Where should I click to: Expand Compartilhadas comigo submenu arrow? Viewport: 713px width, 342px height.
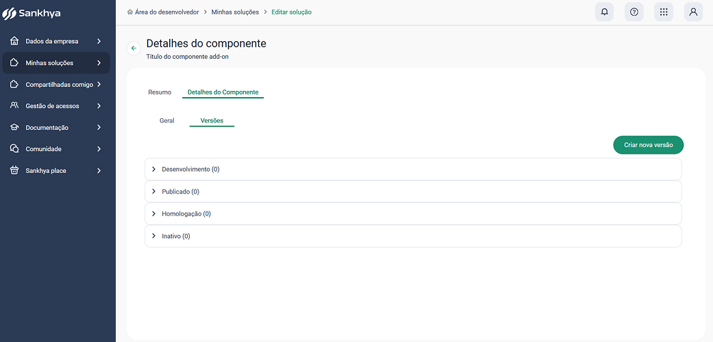point(99,85)
